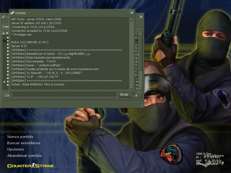Switch to the partially hidden Internet tab

pyautogui.click(x=6, y=27)
